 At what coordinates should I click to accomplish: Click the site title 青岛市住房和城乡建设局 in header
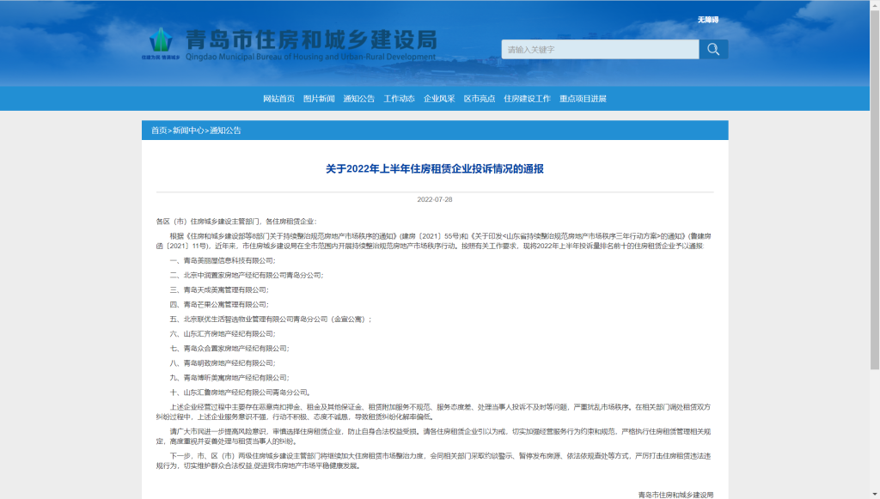coord(311,40)
